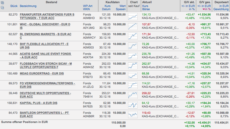Open WHC - Global Discovery fund

pos(45,26)
